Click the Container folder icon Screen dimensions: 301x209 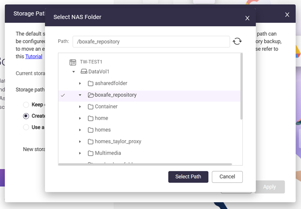pyautogui.click(x=91, y=107)
